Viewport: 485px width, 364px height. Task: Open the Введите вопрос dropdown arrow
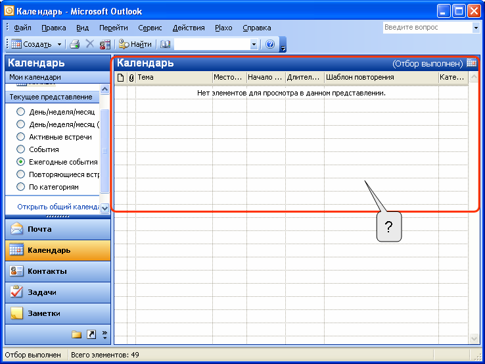[x=476, y=28]
